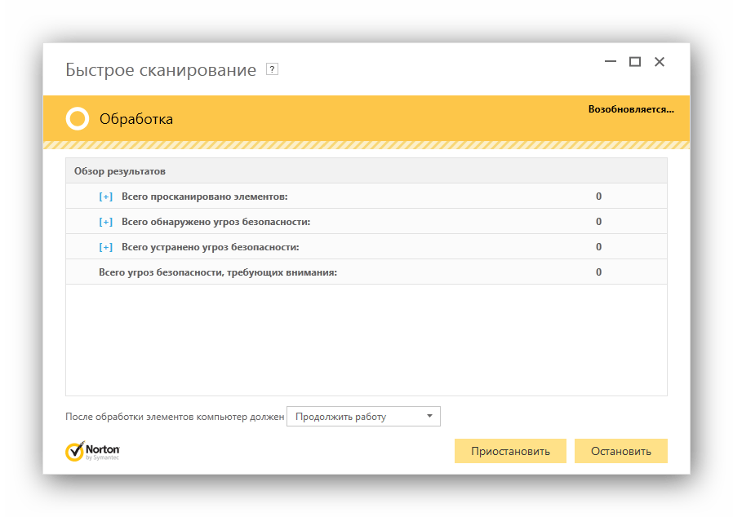The image size is (733, 517).
Task: Click the zero count for detected threats
Action: 598,221
